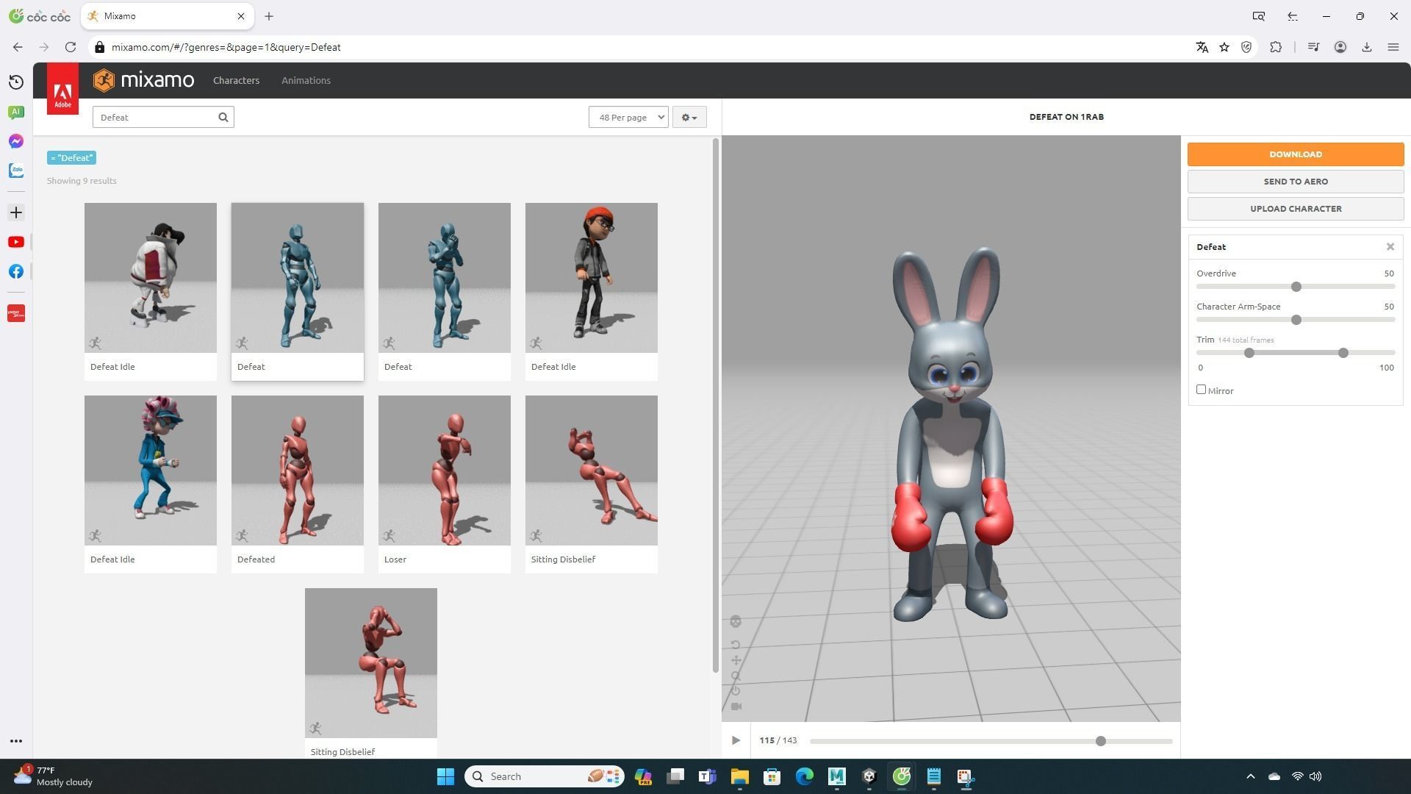This screenshot has width=1411, height=794.
Task: Click the mixamo logo
Action: pyautogui.click(x=144, y=80)
